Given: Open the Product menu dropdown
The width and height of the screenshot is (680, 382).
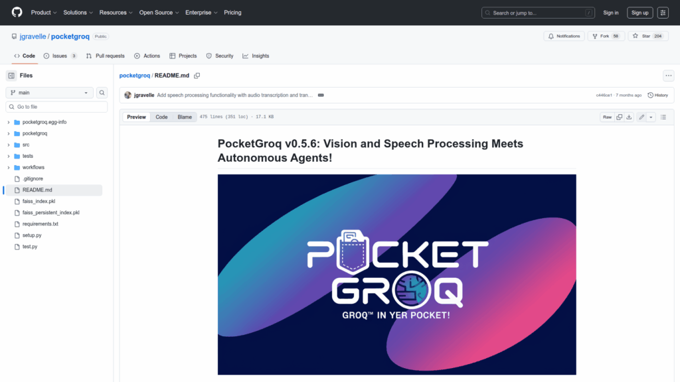Looking at the screenshot, I should coord(44,13).
